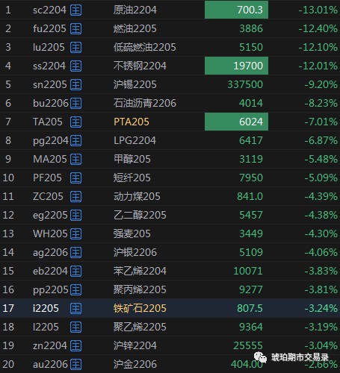Screen dimensions: 340x373
Task: Click the change value -13.01%
Action: (318, 10)
